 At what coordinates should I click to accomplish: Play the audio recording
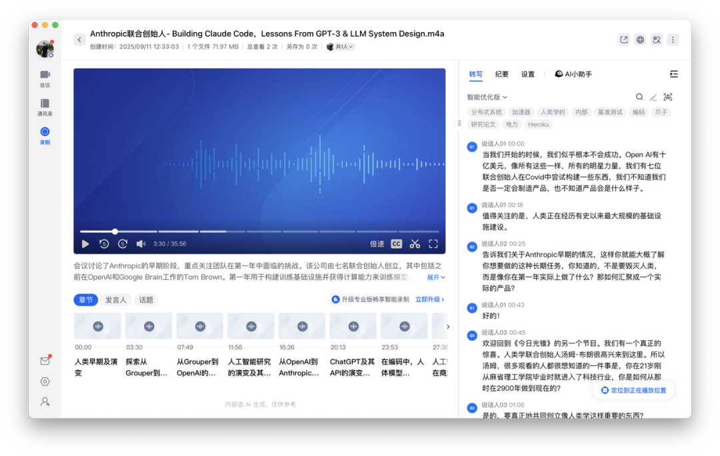(85, 244)
